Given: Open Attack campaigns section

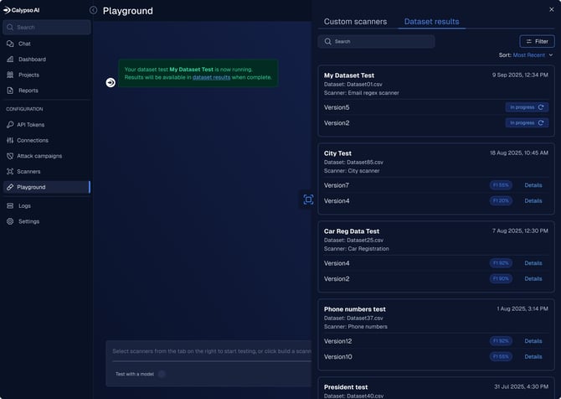Looking at the screenshot, I should 39,156.
